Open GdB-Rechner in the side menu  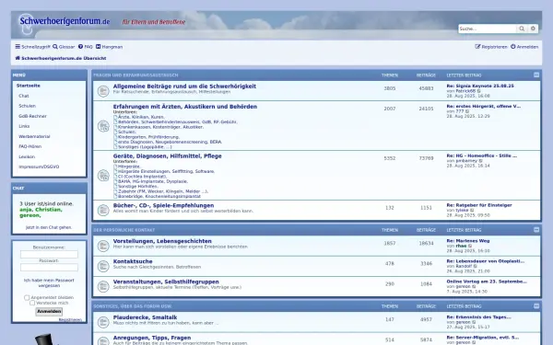click(32, 116)
